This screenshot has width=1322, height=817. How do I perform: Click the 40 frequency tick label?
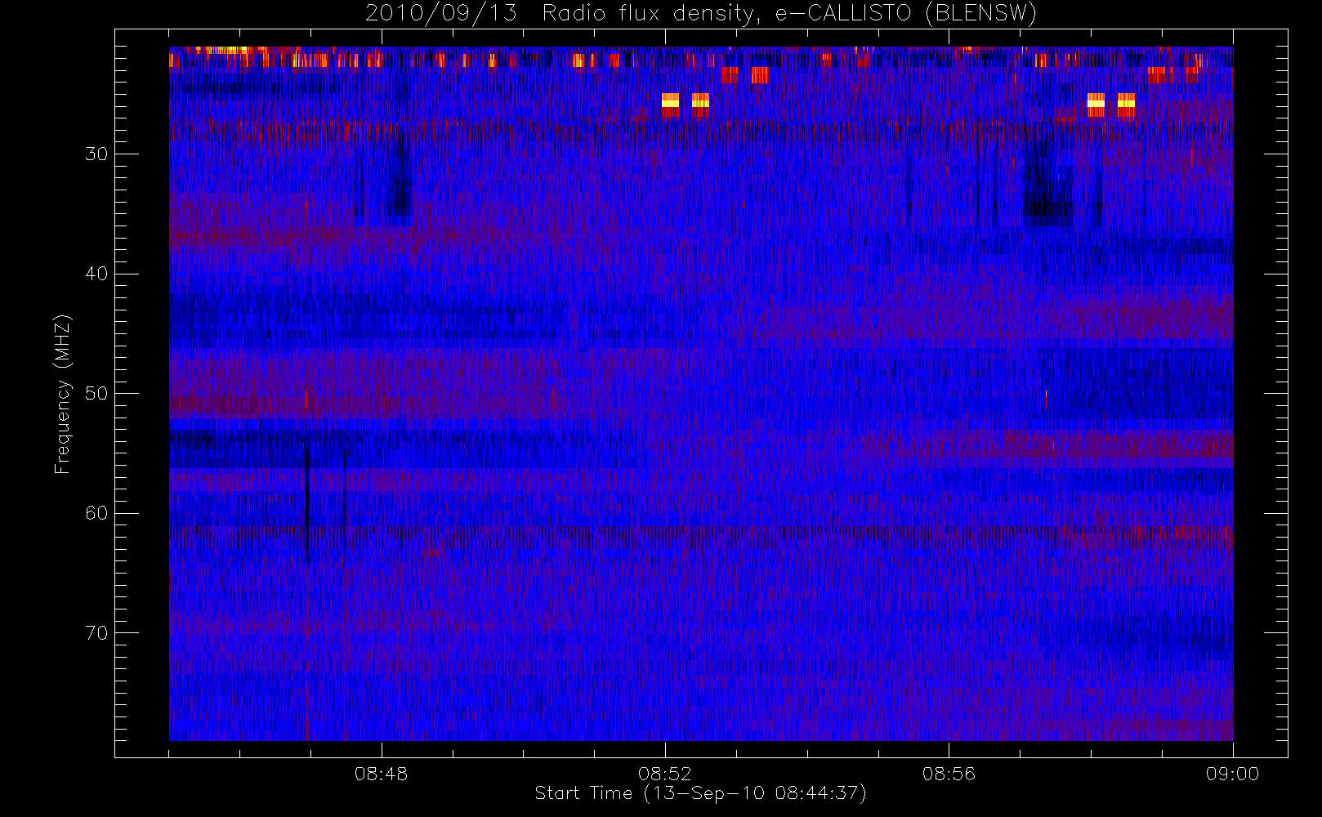click(x=96, y=274)
